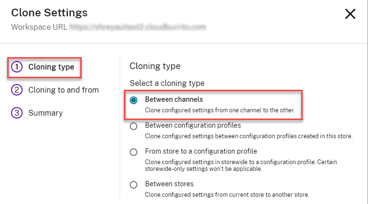This screenshot has height=204, width=368.
Task: Go to the Cloning to and from step
Action: pyautogui.click(x=63, y=90)
